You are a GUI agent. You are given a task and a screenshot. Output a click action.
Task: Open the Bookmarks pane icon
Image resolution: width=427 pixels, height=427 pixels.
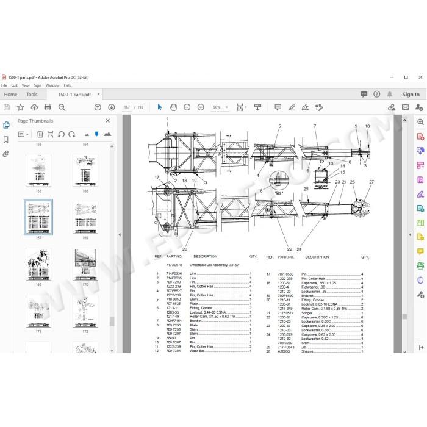(x=6, y=140)
